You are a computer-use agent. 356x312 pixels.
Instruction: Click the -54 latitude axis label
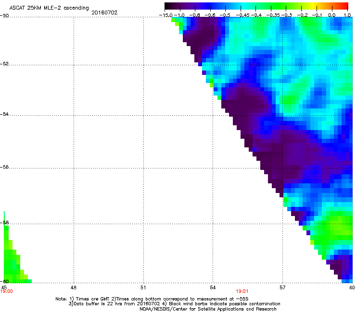click(4, 114)
